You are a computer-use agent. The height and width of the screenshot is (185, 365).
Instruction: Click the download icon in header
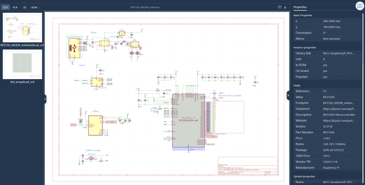pos(285,7)
